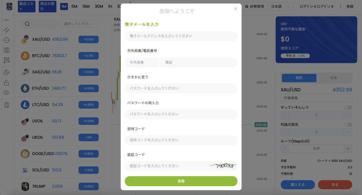362x195 pixels.
Task: Open the 市場価格 order type dropdown
Action: 316,98
